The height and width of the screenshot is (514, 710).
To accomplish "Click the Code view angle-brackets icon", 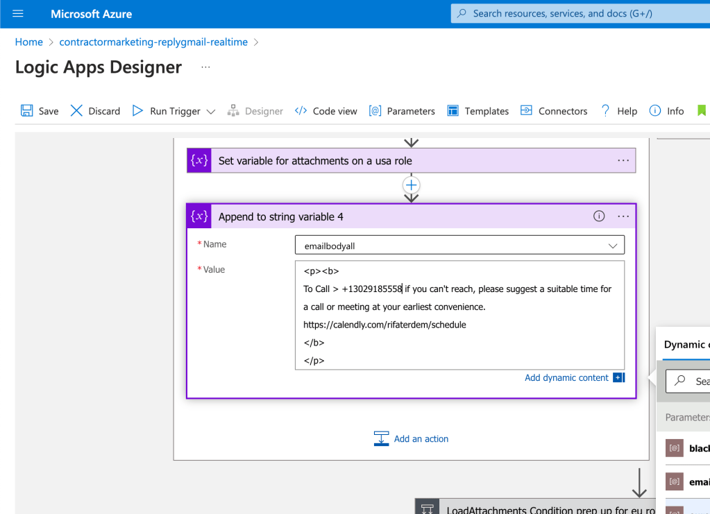I will [x=301, y=111].
